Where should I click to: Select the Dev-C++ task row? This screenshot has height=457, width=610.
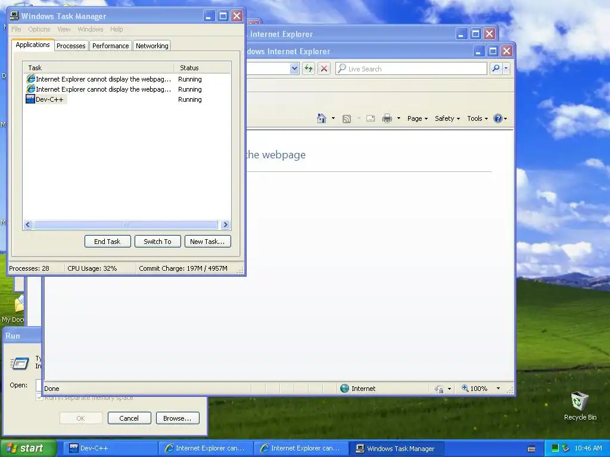(127, 99)
